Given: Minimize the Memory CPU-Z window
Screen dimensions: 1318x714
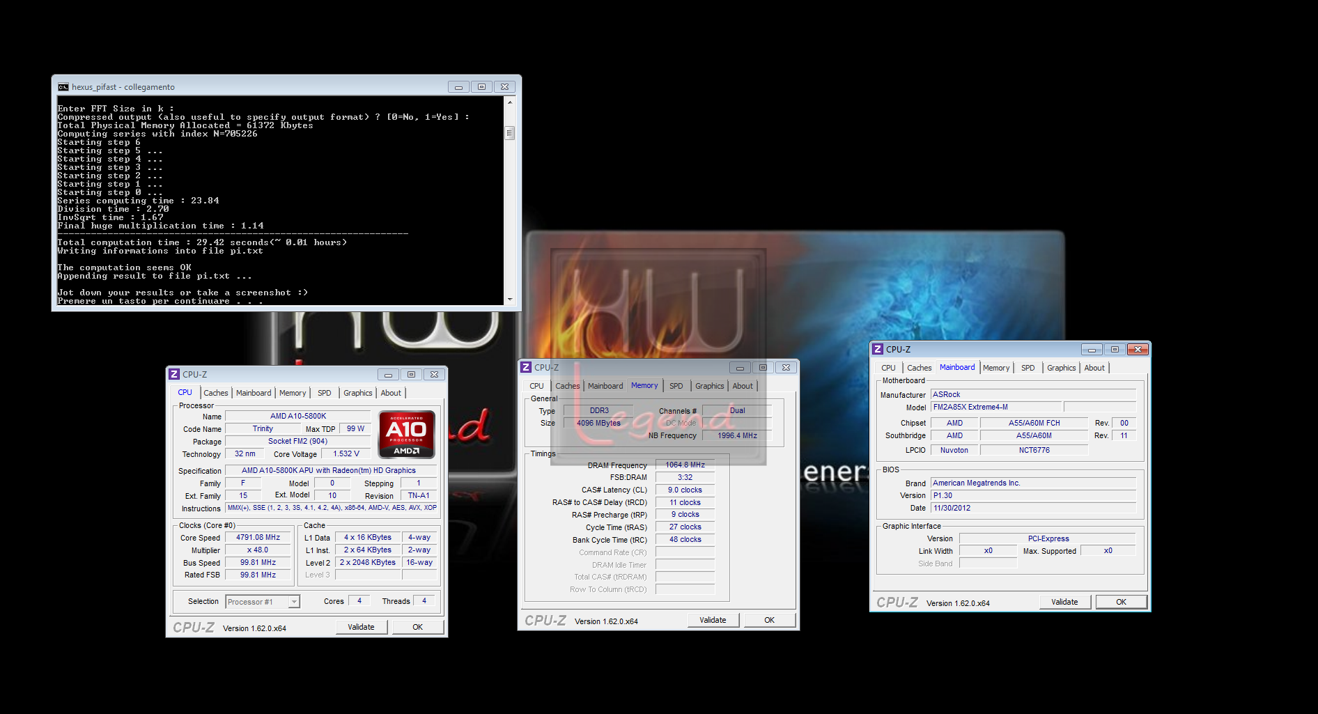Looking at the screenshot, I should click(x=740, y=367).
